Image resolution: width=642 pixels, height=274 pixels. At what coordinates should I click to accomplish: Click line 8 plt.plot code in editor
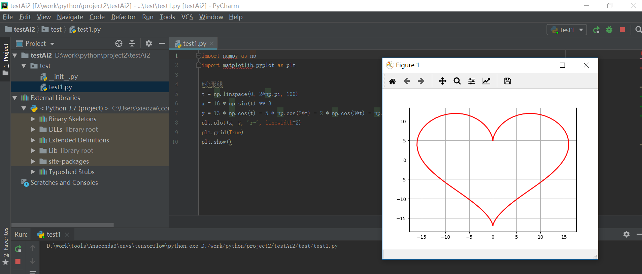[251, 123]
